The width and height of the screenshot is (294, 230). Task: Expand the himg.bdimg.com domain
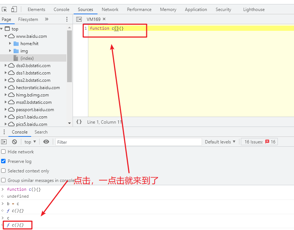point(5,95)
